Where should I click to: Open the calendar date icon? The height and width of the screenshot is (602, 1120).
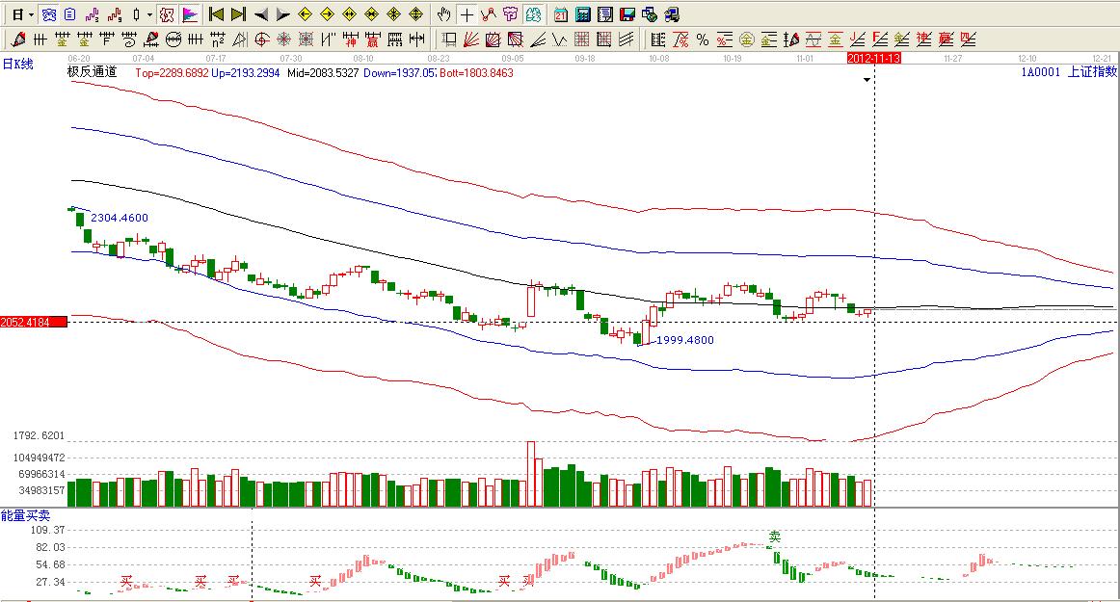tap(561, 14)
